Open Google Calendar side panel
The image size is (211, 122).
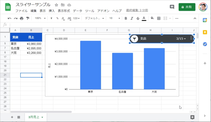[205, 20]
